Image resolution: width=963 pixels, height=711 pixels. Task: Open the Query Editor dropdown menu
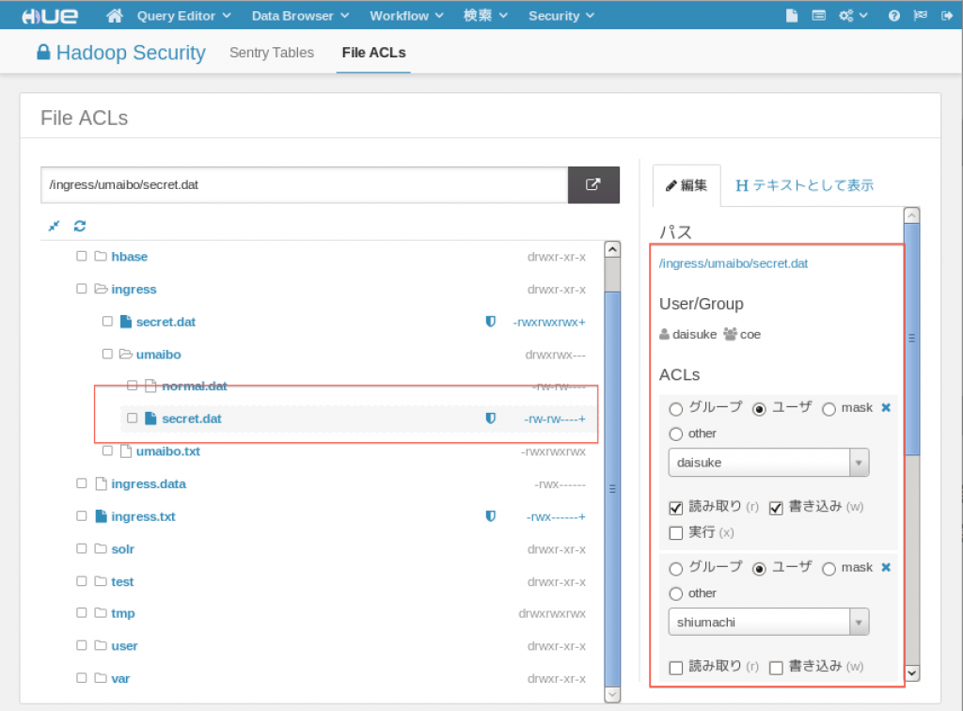click(183, 16)
